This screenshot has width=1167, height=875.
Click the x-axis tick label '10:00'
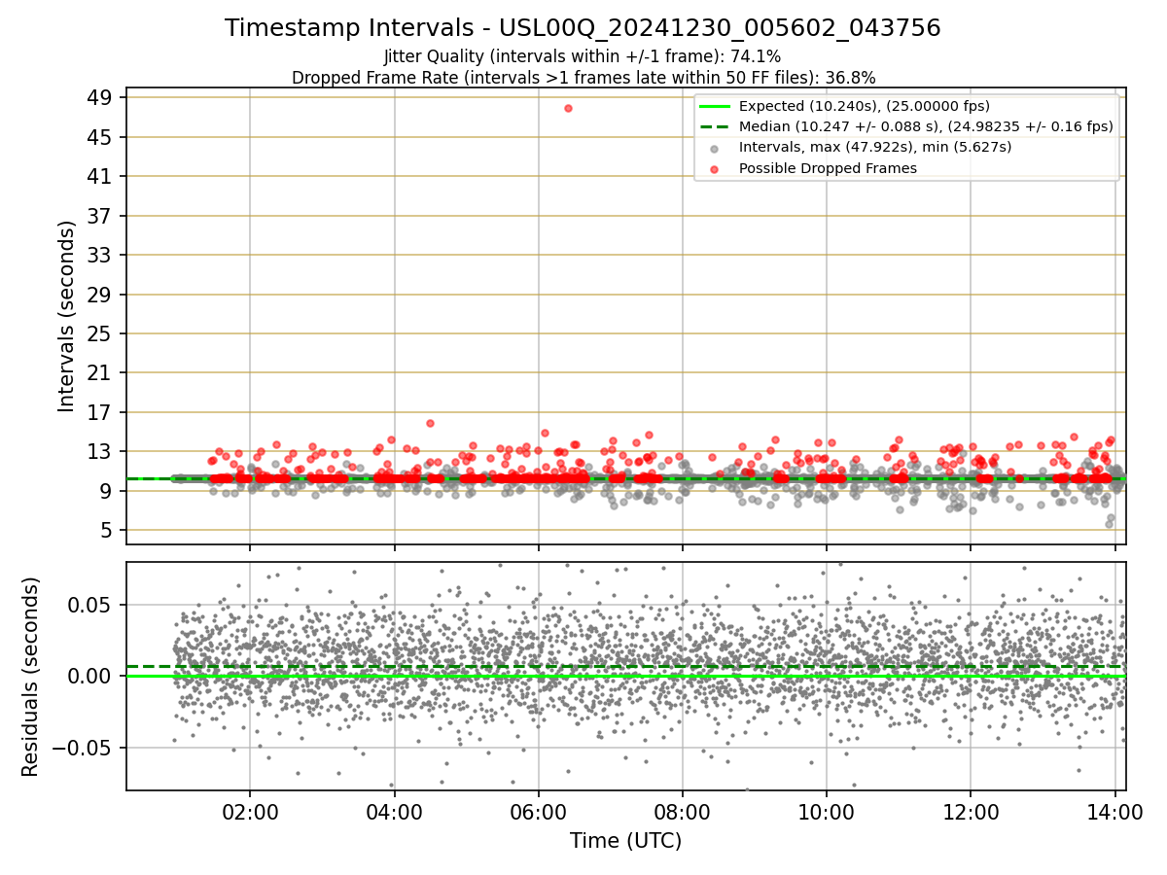pyautogui.click(x=827, y=813)
